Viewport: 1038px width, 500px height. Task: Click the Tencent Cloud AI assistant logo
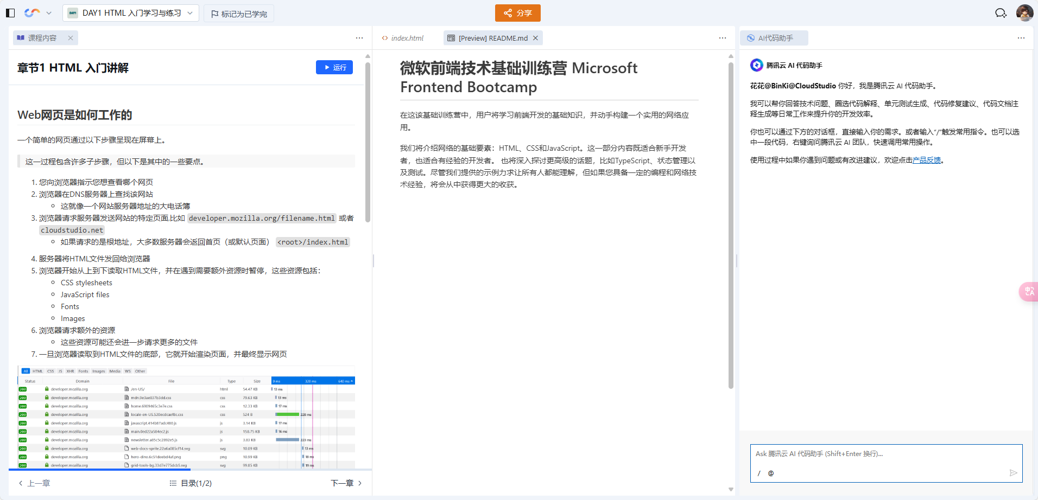[x=757, y=65]
